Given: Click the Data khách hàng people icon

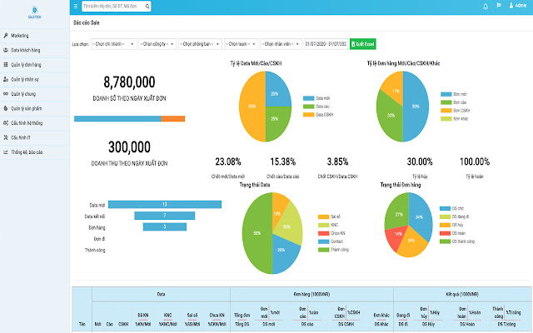Looking at the screenshot, I should [x=6, y=50].
